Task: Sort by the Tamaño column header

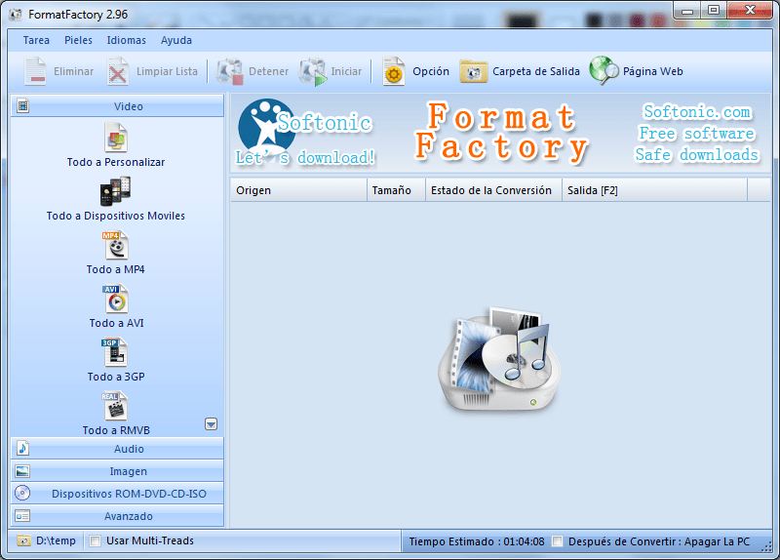Action: pyautogui.click(x=396, y=190)
